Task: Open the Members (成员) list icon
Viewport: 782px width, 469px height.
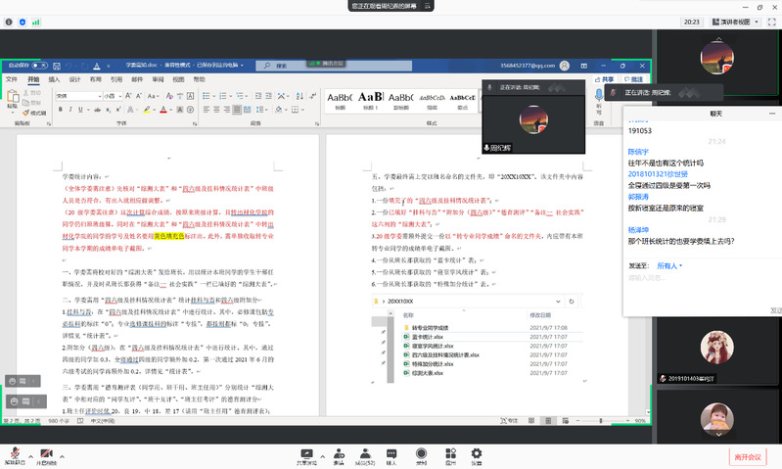Action: [364, 453]
